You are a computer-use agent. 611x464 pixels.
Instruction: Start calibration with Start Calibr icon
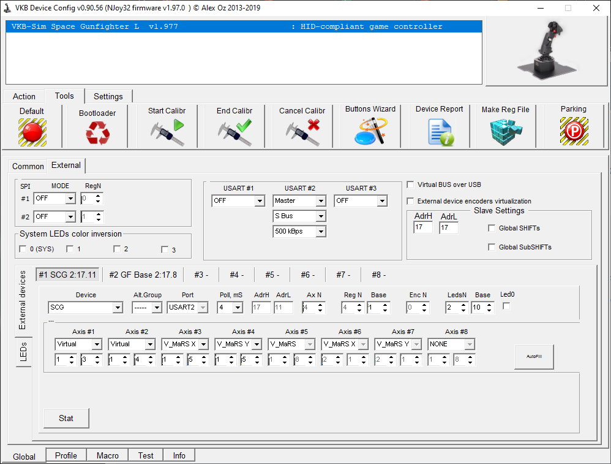tap(167, 132)
